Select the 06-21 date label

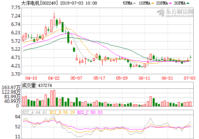pos(167,78)
